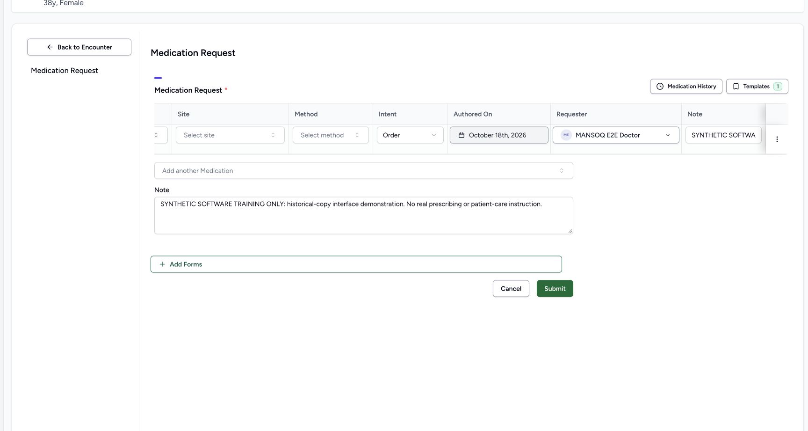Open the row's three-dot options menu
Viewport: 808px width, 431px height.
point(777,139)
